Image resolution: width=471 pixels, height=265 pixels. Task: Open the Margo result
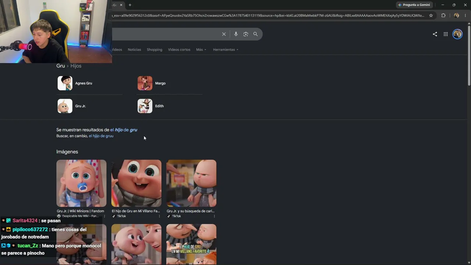(170, 83)
